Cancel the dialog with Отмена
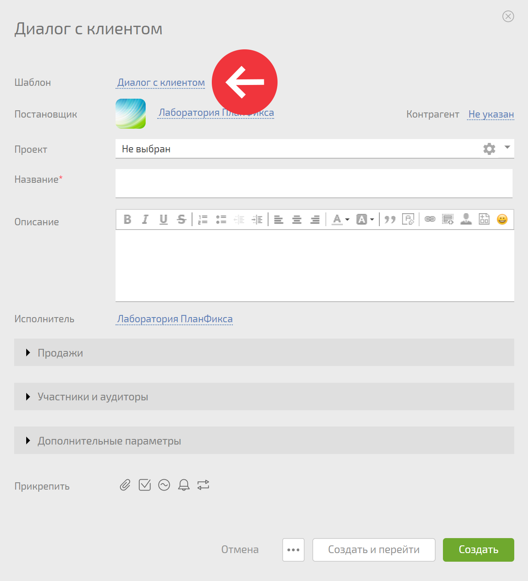This screenshot has width=528, height=581. click(240, 550)
